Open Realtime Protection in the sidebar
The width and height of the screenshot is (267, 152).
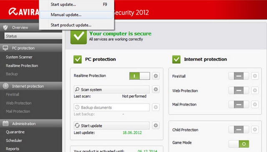click(x=22, y=66)
